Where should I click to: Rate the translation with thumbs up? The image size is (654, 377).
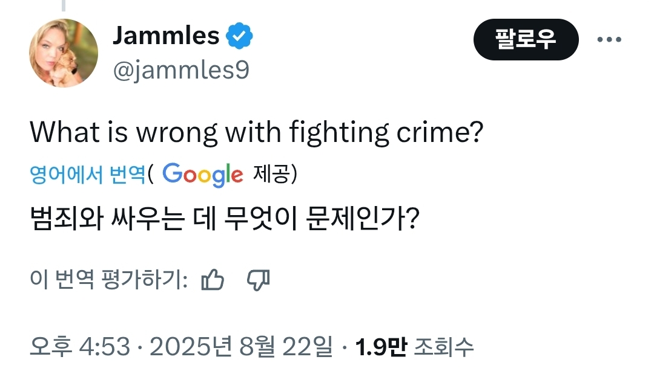click(x=213, y=279)
